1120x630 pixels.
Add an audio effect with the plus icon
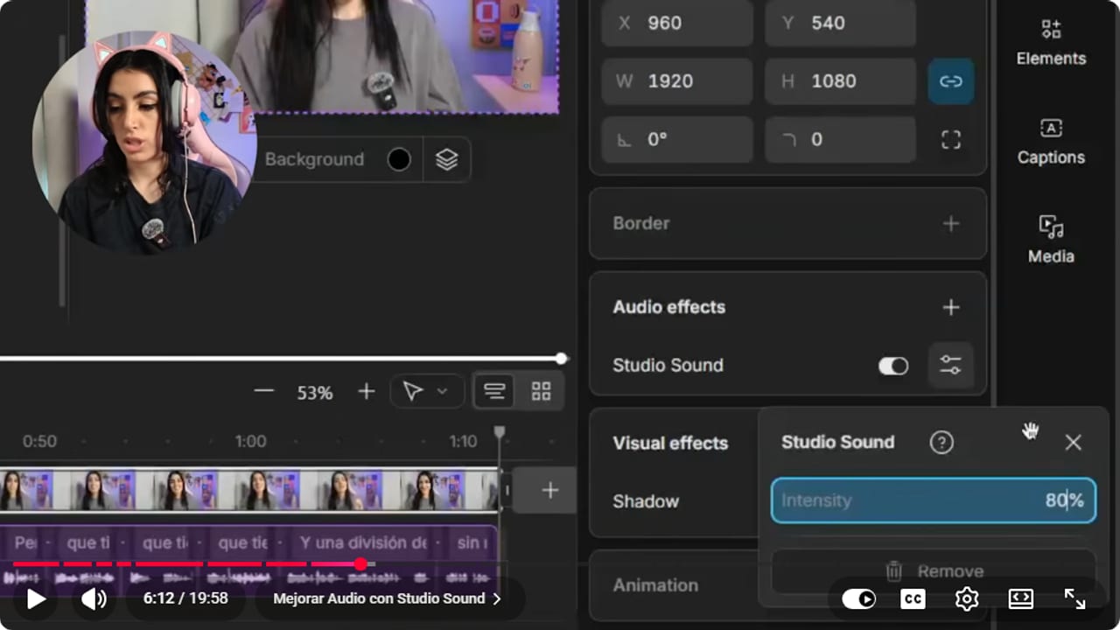tap(951, 307)
